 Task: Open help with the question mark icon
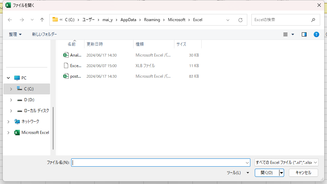click(x=316, y=34)
